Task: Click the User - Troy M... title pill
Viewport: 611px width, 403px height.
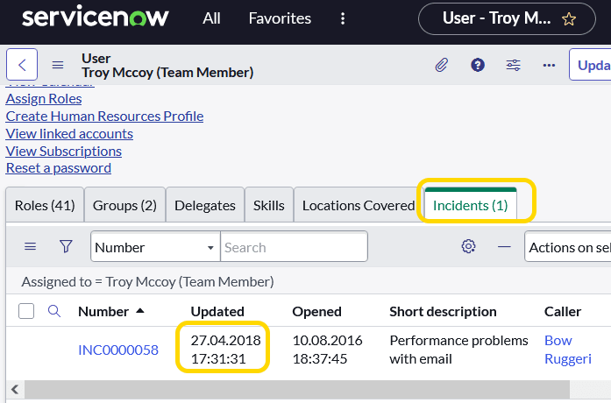Action: [x=507, y=18]
